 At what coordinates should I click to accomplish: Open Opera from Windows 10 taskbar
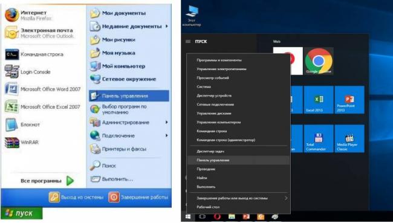[217, 217]
